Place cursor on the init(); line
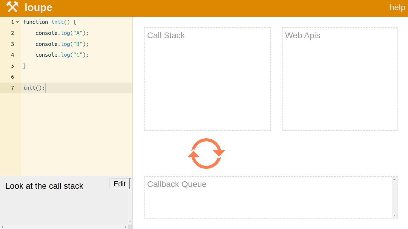Screen dimensions: 408x229 34,88
